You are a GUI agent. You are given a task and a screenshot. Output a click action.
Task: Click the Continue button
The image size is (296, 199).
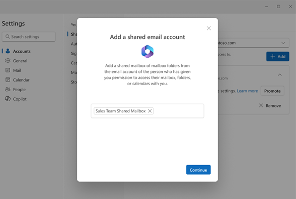(198, 170)
